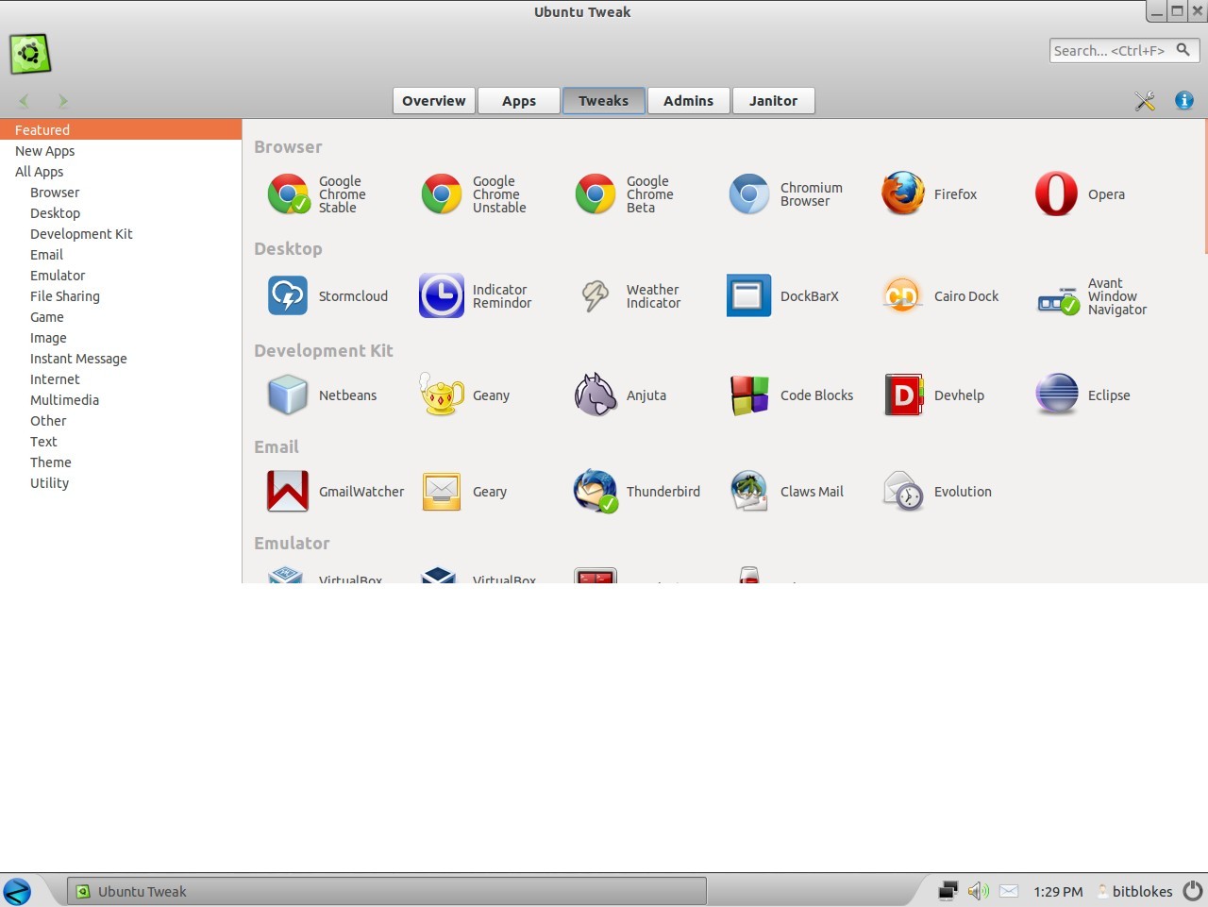Select File Sharing category

121,296
